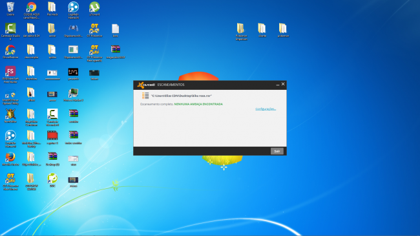Click the orange scan list icon in Avast

(145, 96)
